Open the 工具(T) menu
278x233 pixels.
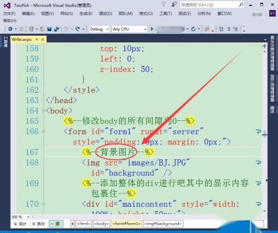(166, 13)
